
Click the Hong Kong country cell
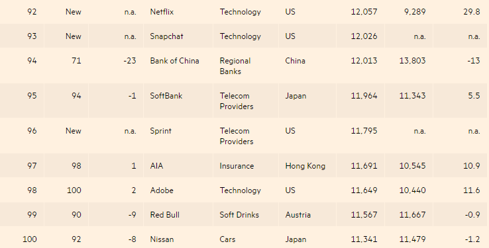click(305, 166)
